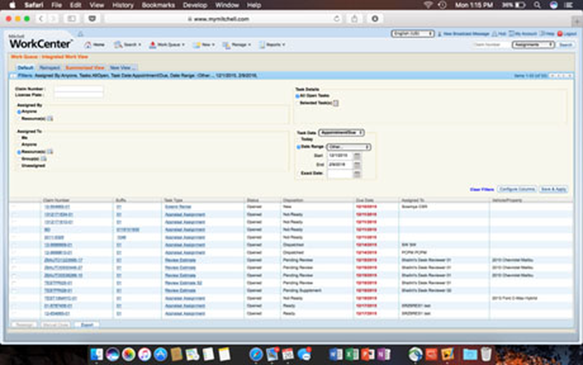Go to the WorkCenter Home page
This screenshot has width=583, height=365.
coord(94,44)
